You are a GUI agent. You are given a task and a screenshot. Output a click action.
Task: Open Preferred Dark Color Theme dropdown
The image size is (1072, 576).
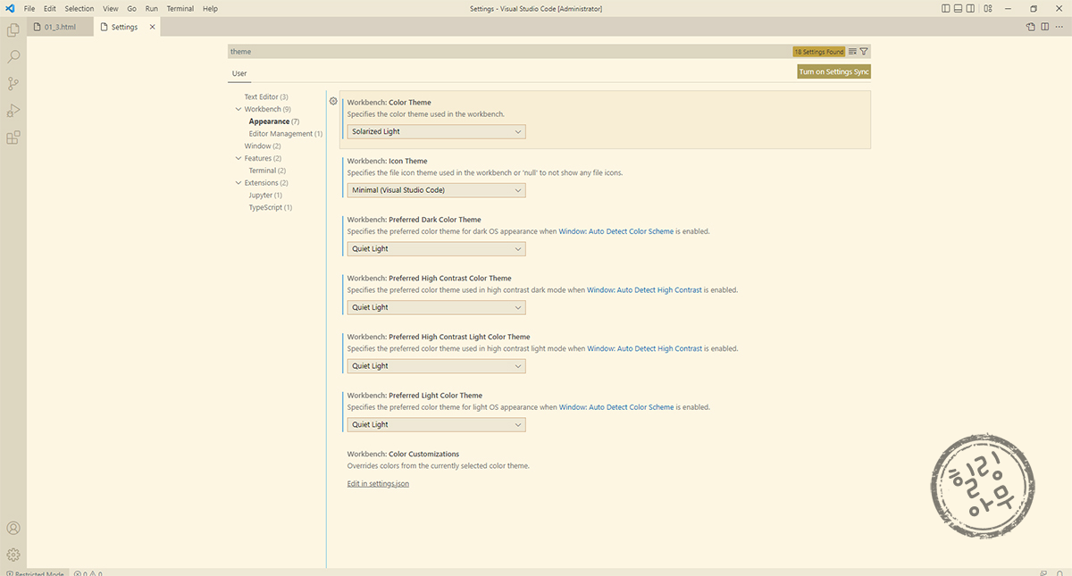click(x=436, y=248)
